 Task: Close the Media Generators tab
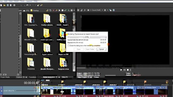tap(59, 77)
